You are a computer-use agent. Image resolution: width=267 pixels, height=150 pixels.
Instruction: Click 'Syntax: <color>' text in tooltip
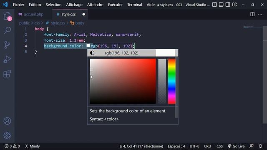[x=104, y=119]
